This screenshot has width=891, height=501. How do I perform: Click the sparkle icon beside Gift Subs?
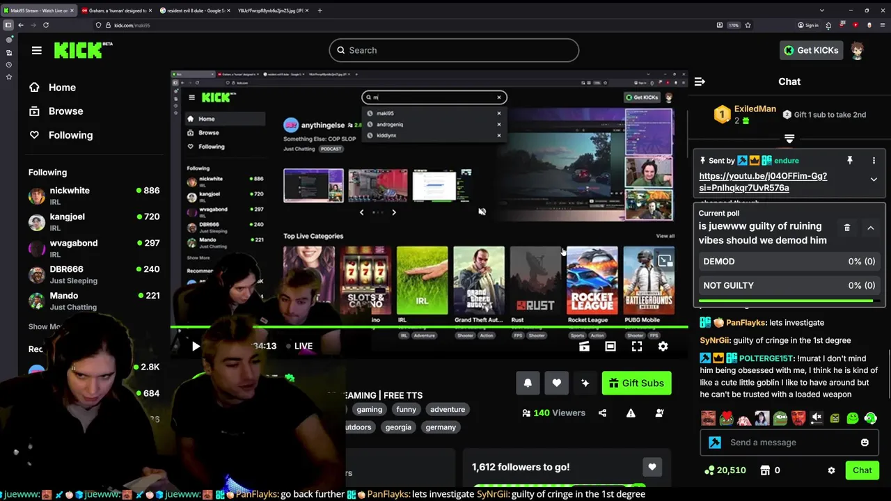(x=585, y=383)
